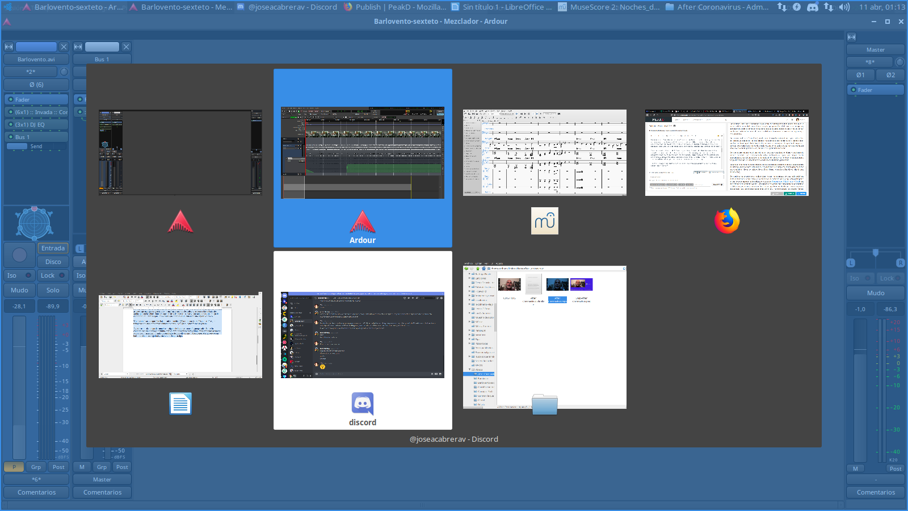Open the Master output button on the Bus 1 strip
Viewport: 908px width, 511px height.
click(x=102, y=479)
